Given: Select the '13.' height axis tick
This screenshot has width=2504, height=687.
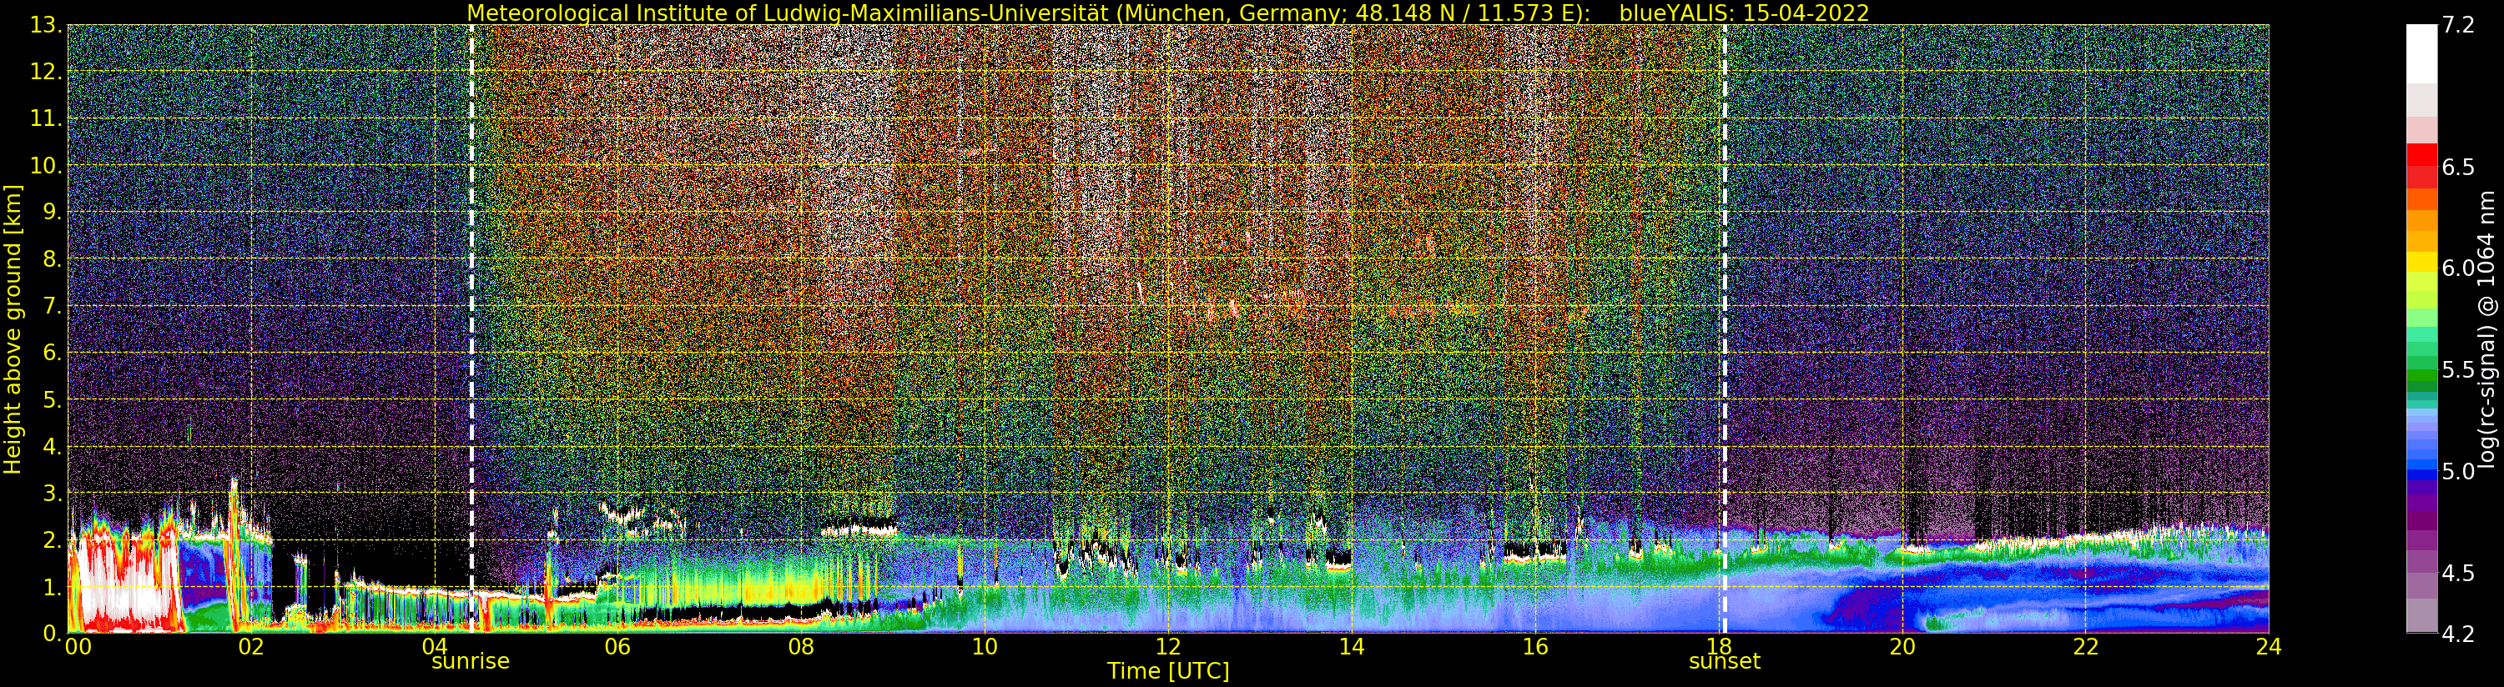Looking at the screenshot, I should click(47, 25).
